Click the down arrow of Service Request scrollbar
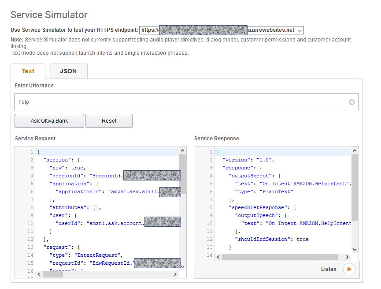 point(182,266)
